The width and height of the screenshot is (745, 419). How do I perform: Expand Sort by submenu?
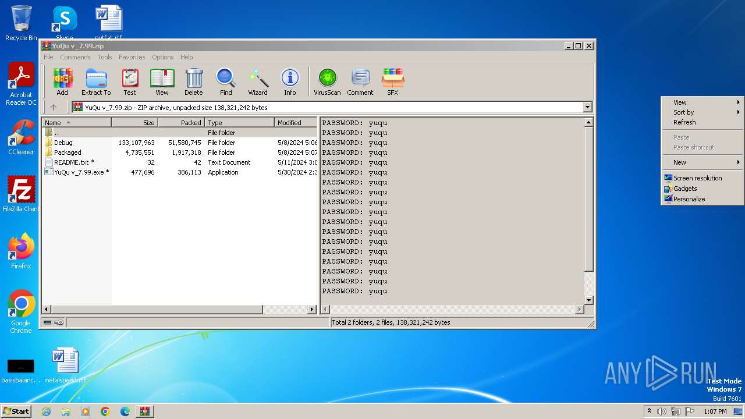703,112
